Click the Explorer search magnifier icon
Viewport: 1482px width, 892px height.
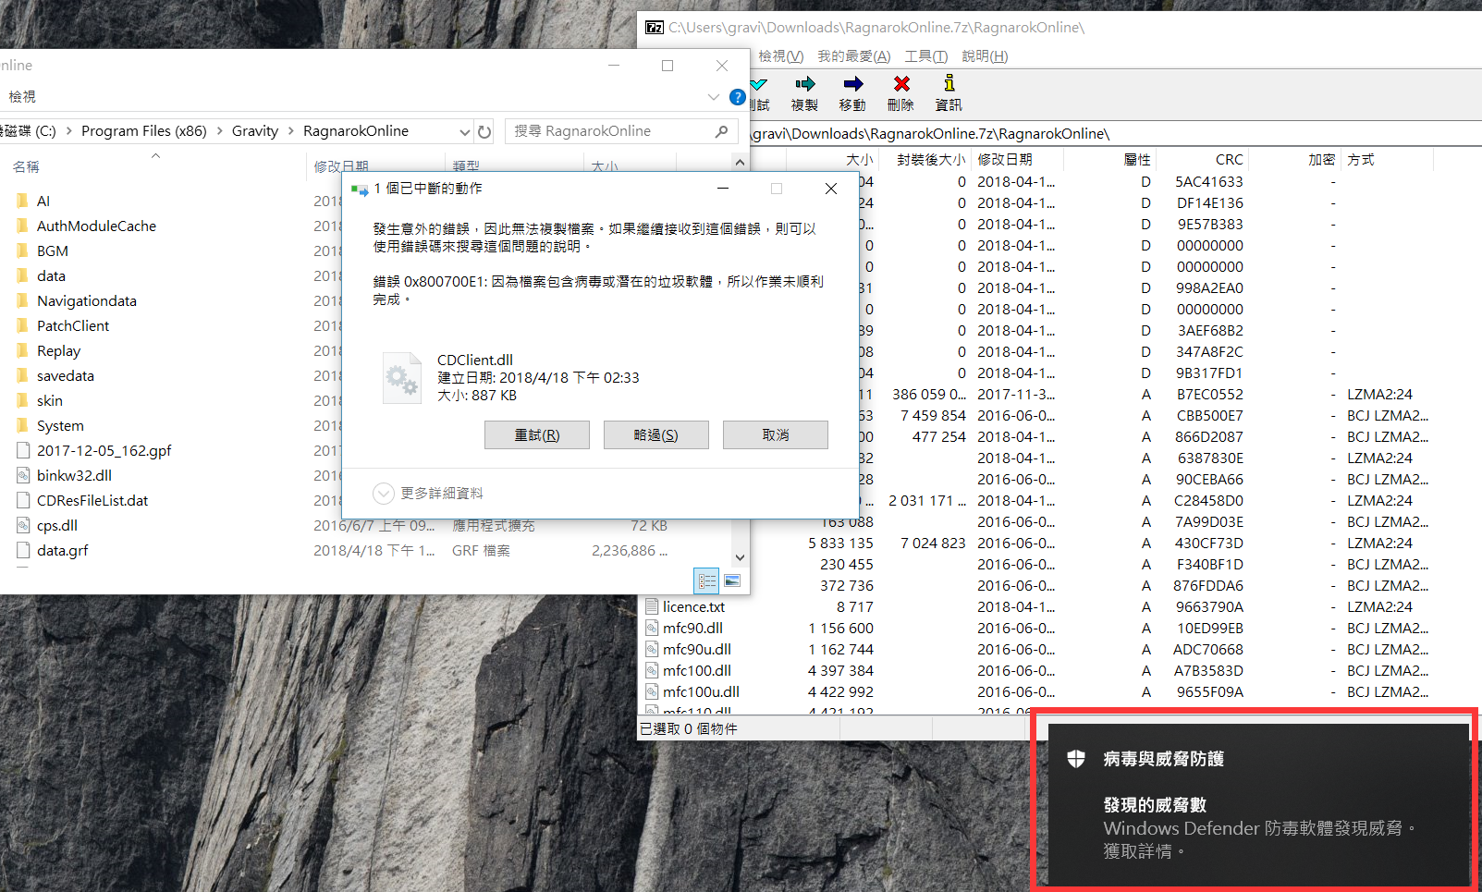pyautogui.click(x=721, y=131)
